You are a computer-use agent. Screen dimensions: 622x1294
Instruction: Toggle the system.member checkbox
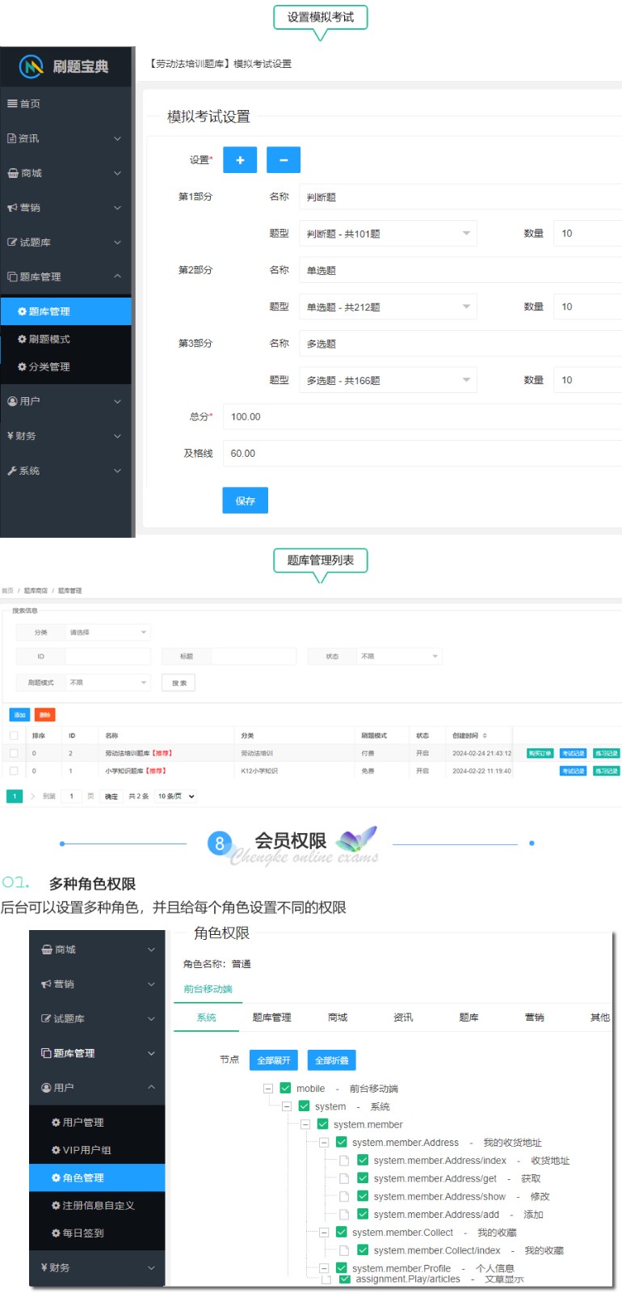[x=323, y=1124]
